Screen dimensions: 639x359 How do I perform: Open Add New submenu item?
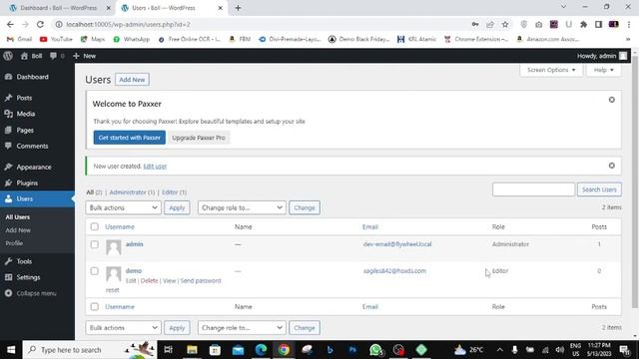click(18, 230)
